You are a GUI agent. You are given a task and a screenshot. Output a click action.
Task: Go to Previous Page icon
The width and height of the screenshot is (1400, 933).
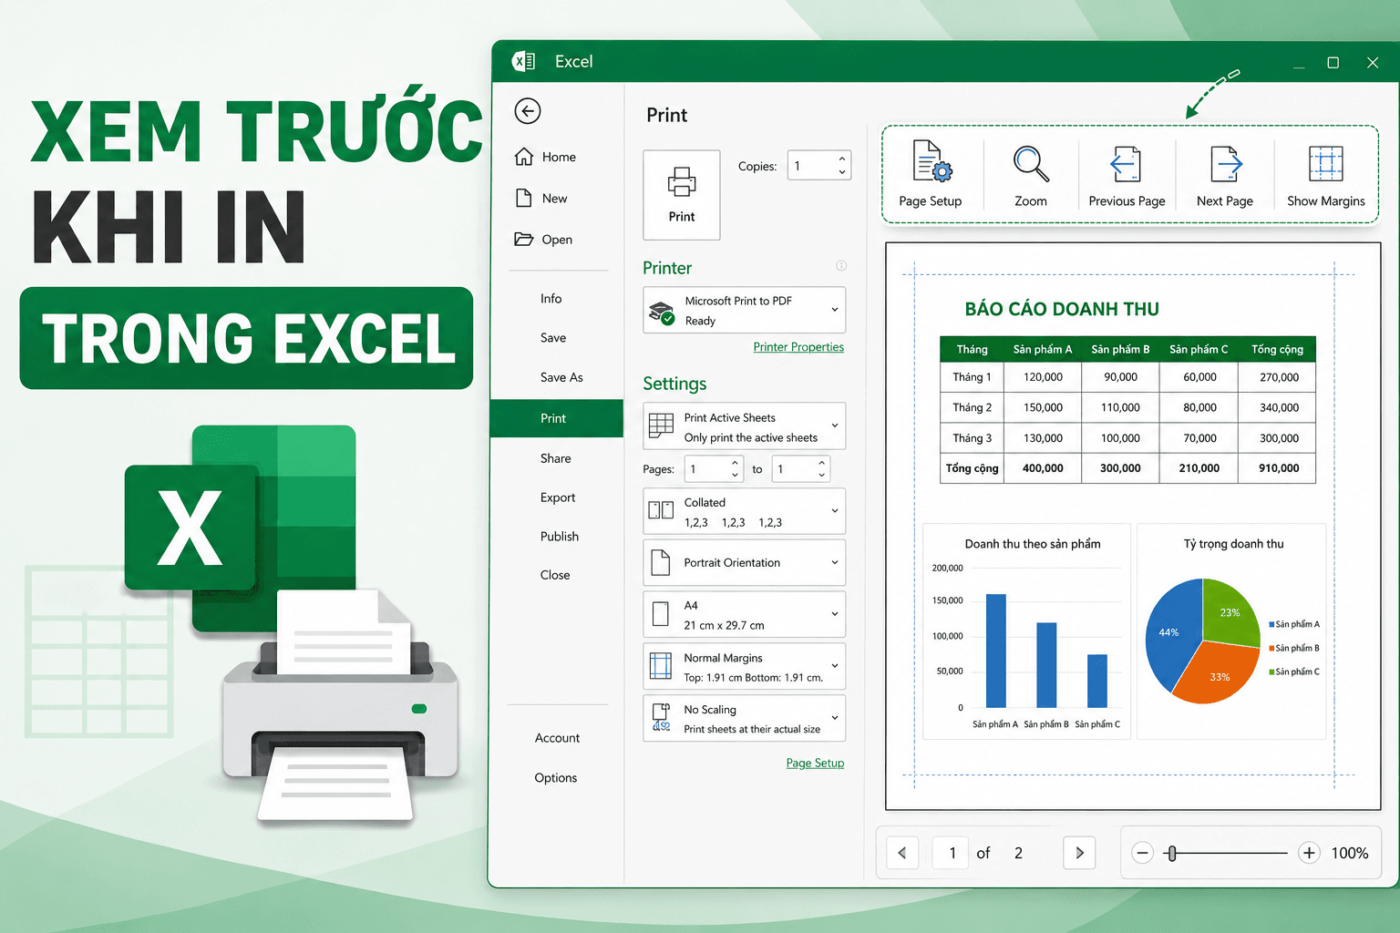coord(1126,164)
